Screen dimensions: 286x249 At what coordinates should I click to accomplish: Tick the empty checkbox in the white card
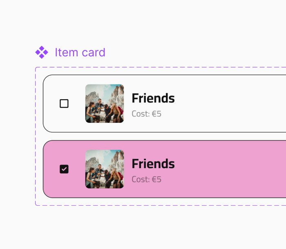64,104
